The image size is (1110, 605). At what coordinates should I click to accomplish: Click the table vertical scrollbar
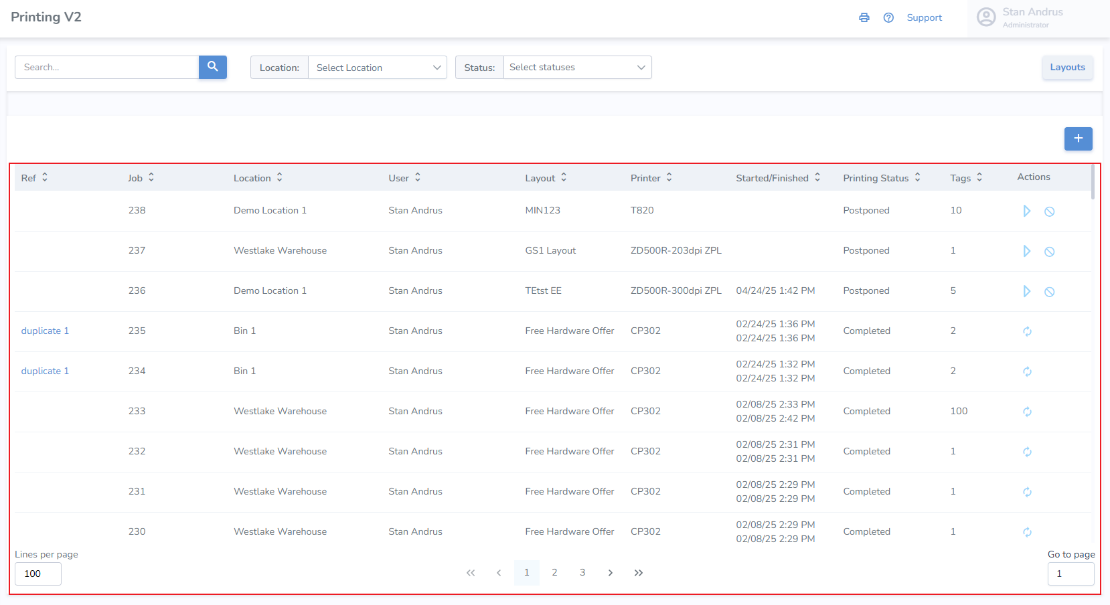[x=1093, y=182]
